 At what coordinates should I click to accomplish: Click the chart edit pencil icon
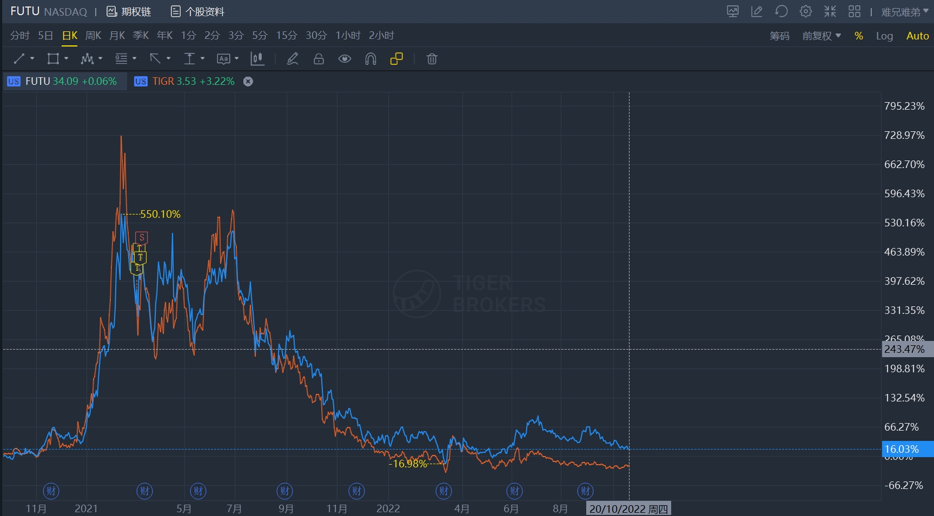pyautogui.click(x=757, y=11)
